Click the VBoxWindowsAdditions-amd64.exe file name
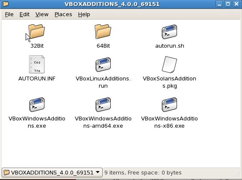This screenshot has height=180, width=242. [x=103, y=122]
